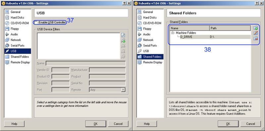Click the add empty USB filter icon

pos(123,35)
